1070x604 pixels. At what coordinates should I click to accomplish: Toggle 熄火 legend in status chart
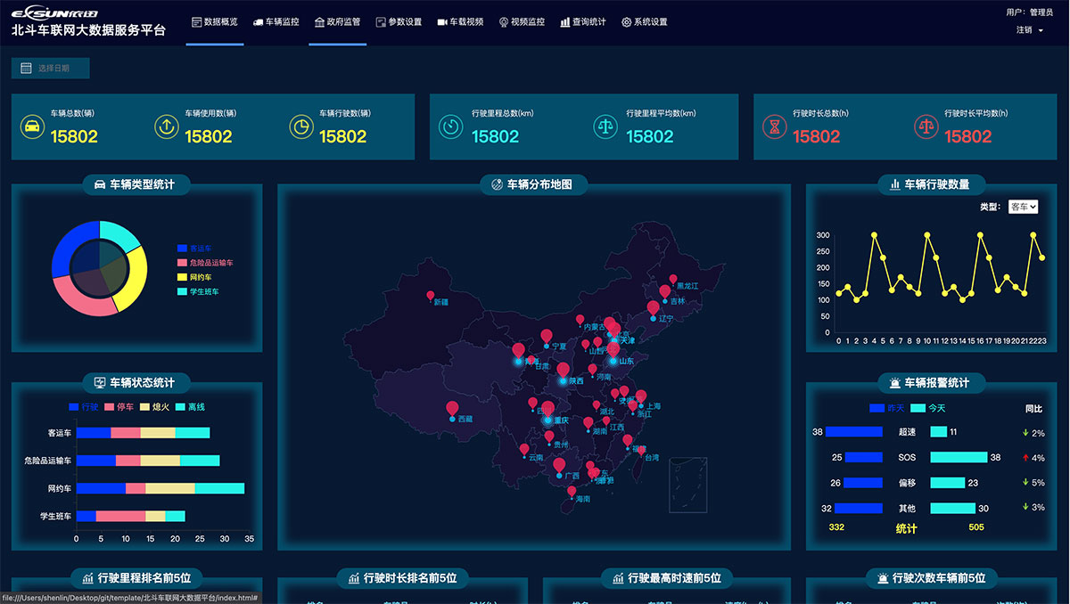(x=155, y=407)
